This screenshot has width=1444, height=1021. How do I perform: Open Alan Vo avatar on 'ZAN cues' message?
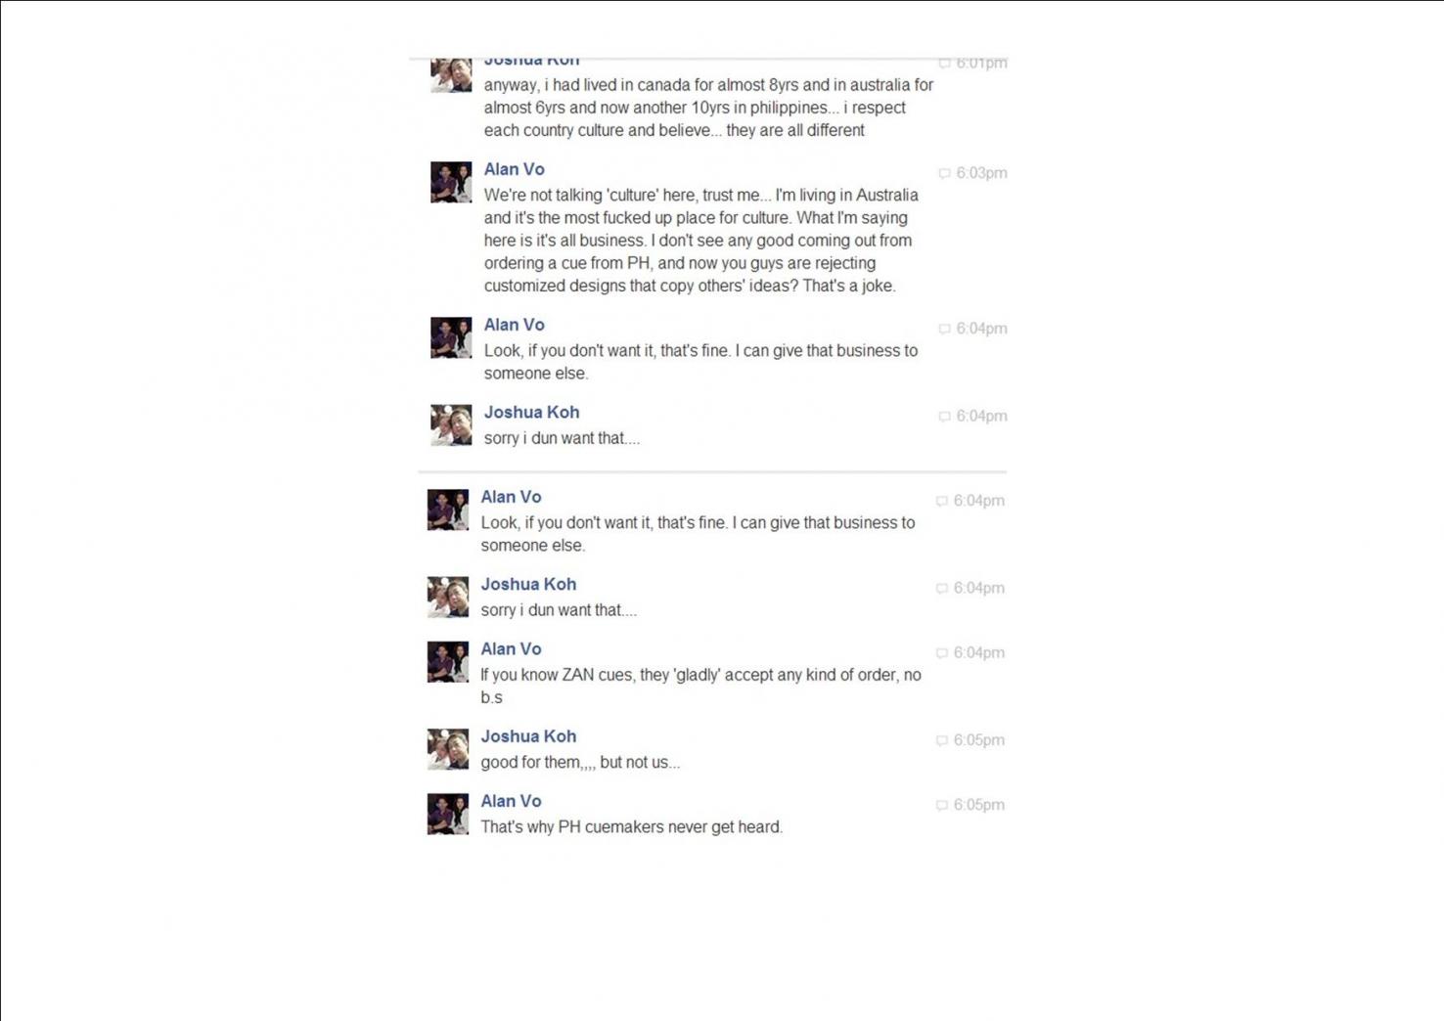point(448,661)
